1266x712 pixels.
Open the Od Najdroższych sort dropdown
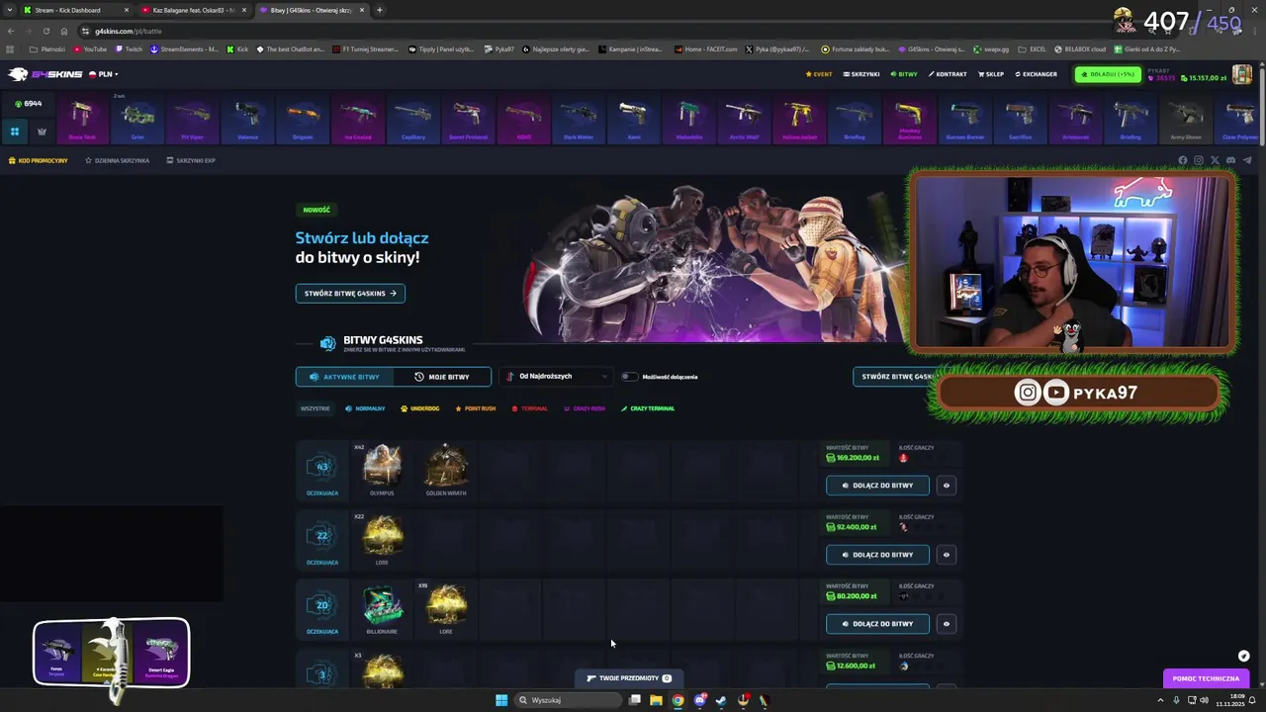557,377
